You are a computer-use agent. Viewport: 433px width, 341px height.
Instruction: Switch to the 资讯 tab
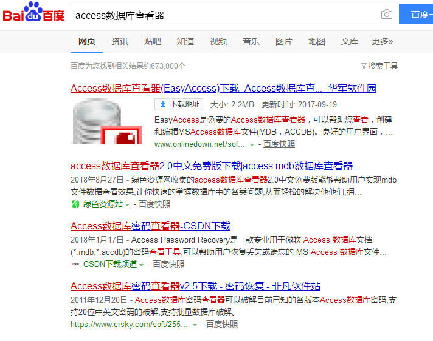click(120, 41)
